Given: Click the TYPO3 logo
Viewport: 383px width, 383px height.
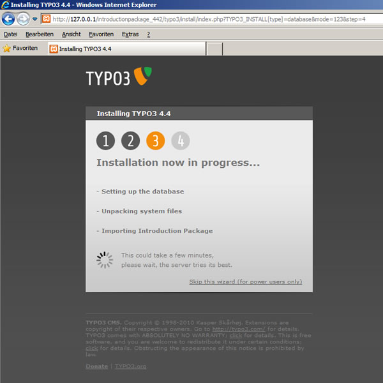Looking at the screenshot, I should (x=119, y=77).
